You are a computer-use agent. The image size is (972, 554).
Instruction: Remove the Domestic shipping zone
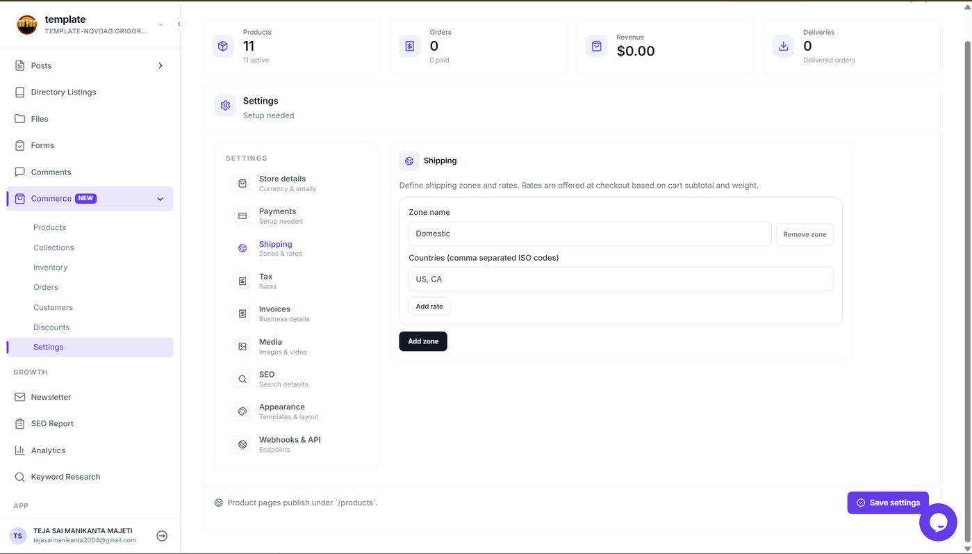(x=805, y=234)
